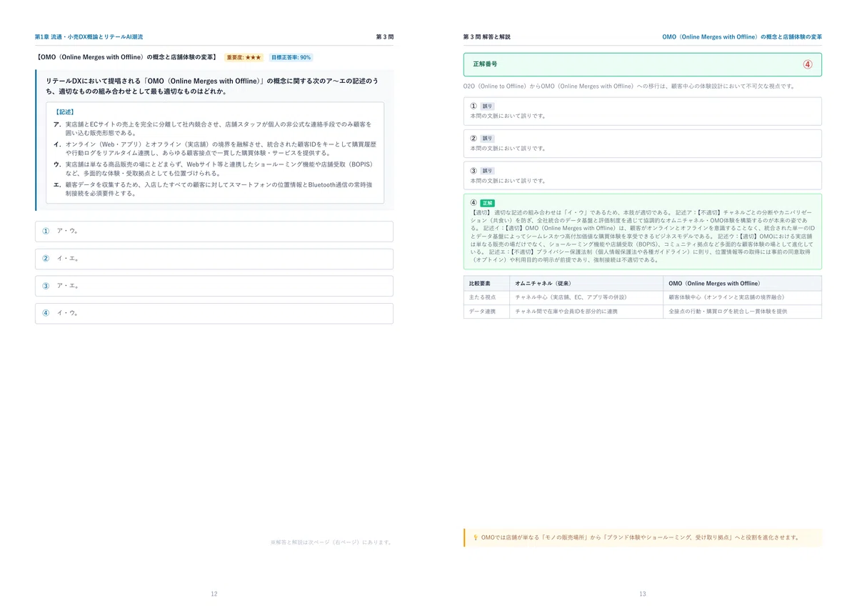Click the 誤り badge beside explanation ①
Viewport: 857px width, 606px height.
click(x=487, y=106)
